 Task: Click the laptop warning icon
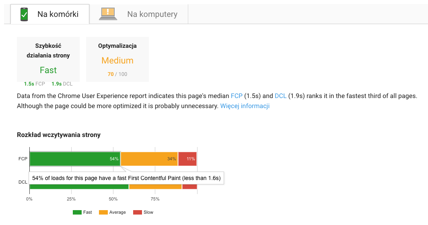(108, 14)
